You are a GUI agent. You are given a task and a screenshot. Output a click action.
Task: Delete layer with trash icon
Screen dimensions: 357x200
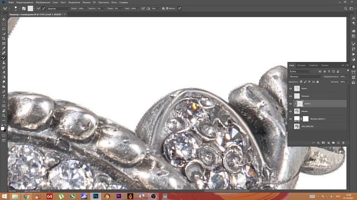click(344, 143)
